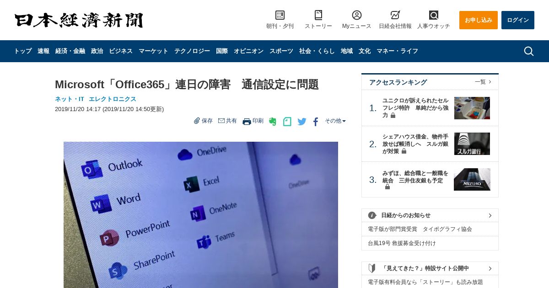
Task: Open 一覧 of access ranking
Action: tap(483, 82)
